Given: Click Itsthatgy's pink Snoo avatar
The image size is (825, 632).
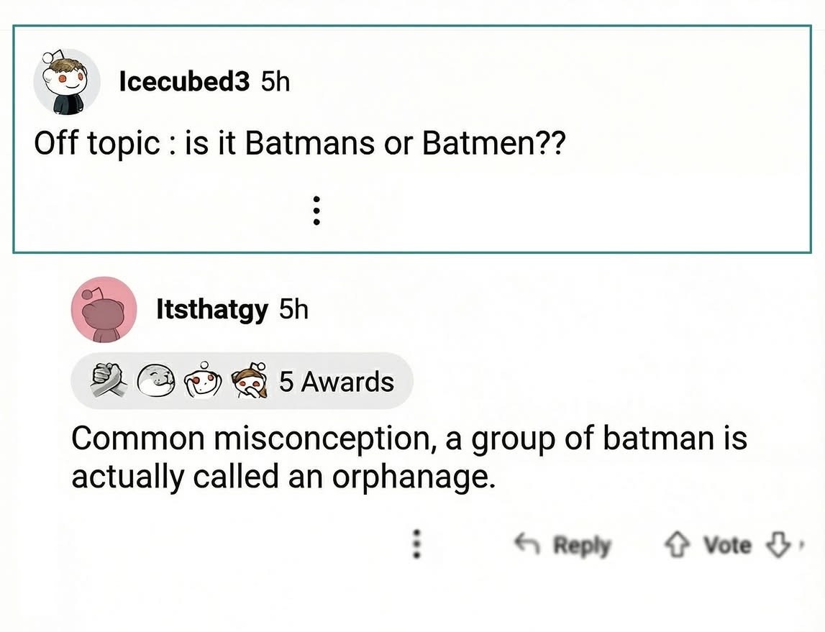Looking at the screenshot, I should click(x=104, y=310).
